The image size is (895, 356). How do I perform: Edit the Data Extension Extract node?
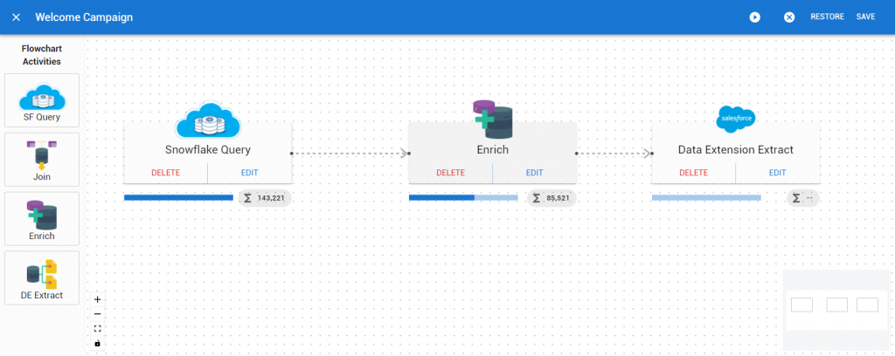click(x=777, y=173)
